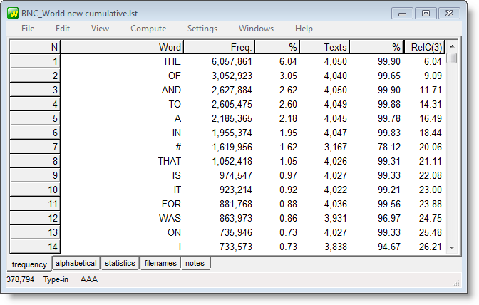
Task: Open the File menu
Action: (28, 29)
